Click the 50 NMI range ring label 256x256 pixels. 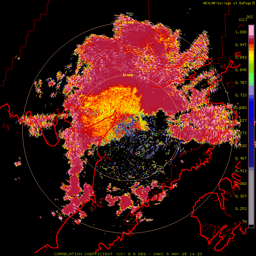[128, 75]
